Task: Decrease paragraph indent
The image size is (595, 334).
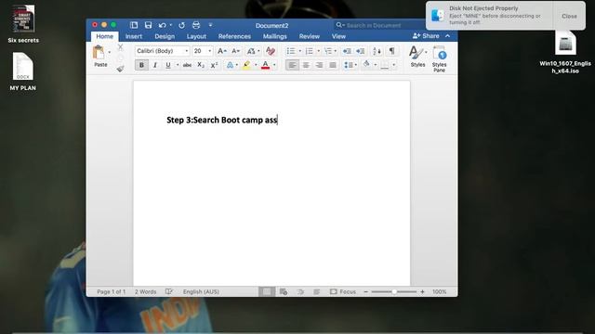Action: coord(347,51)
